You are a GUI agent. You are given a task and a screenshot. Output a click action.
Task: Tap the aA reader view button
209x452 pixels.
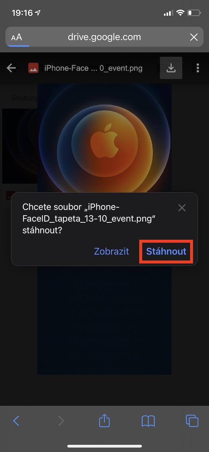(17, 37)
